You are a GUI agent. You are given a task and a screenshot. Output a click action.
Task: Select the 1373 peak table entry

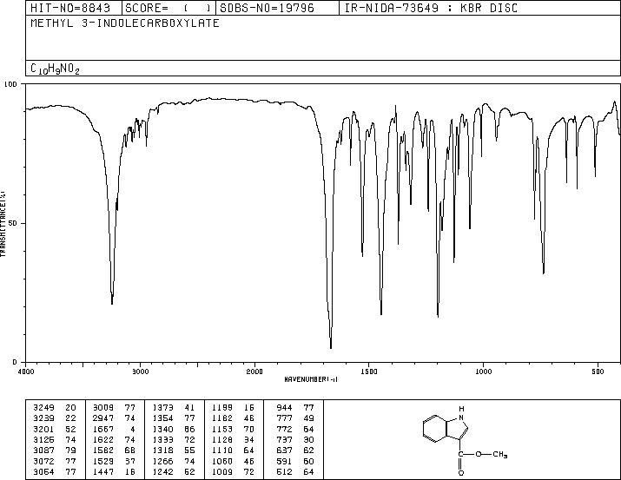174,408
